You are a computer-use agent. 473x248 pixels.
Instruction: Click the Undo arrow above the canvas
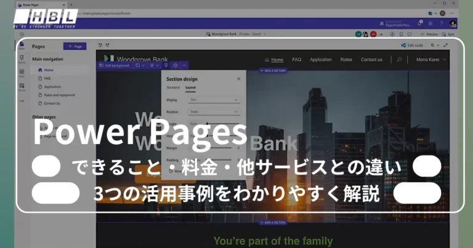point(100,45)
